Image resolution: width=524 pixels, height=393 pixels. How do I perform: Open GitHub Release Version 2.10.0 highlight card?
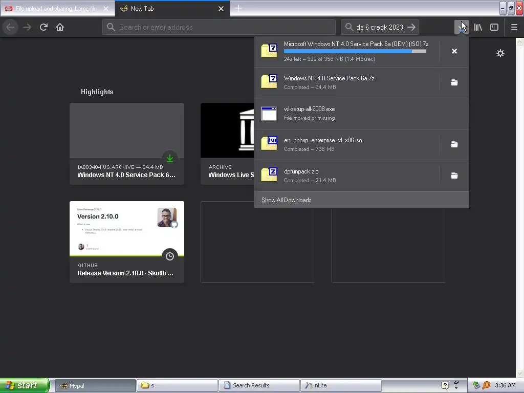(x=127, y=242)
